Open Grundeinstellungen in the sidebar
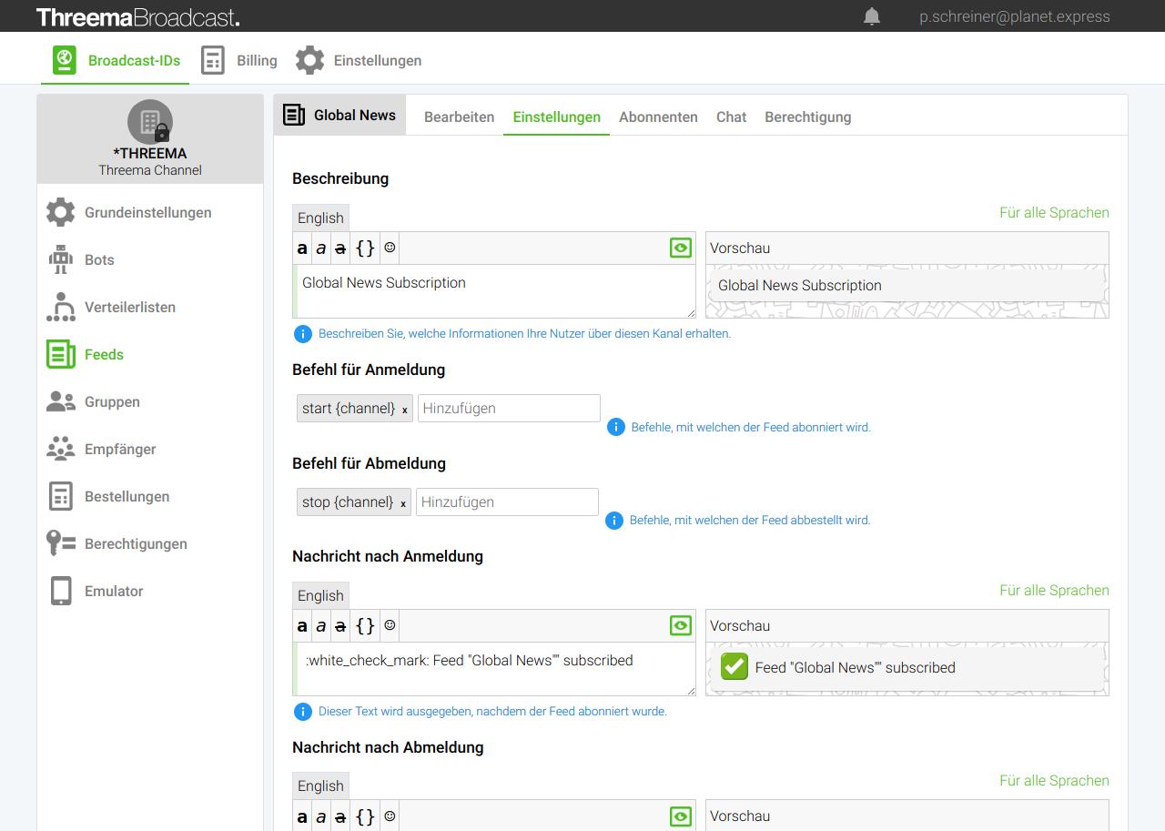The image size is (1165, 831). click(150, 212)
